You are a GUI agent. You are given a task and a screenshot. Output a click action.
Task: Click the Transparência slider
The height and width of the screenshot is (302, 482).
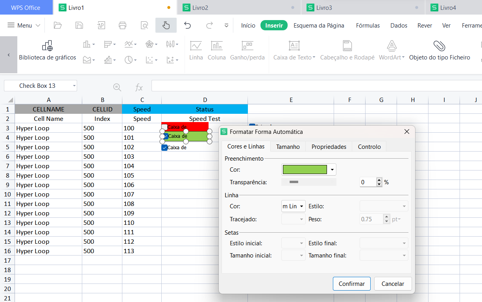(308, 182)
